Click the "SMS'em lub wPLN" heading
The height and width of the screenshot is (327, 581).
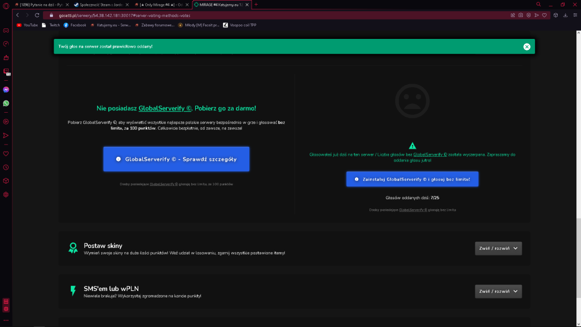pos(111,289)
